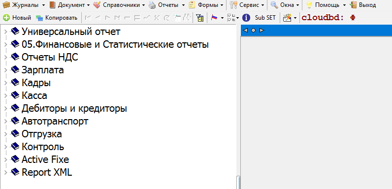Viewport: 392px width, 189px height.
Task: Click the checklist options icon
Action: [x=231, y=18]
